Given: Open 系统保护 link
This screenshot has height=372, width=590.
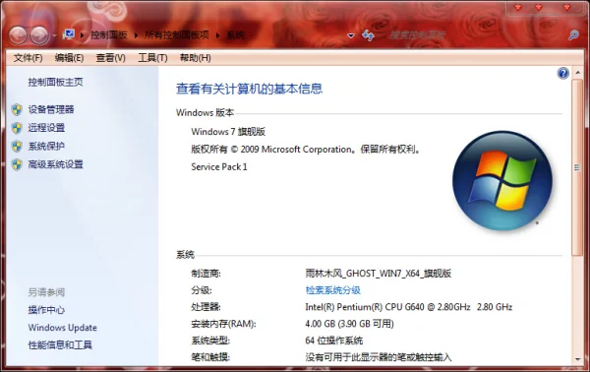Looking at the screenshot, I should pyautogui.click(x=46, y=146).
